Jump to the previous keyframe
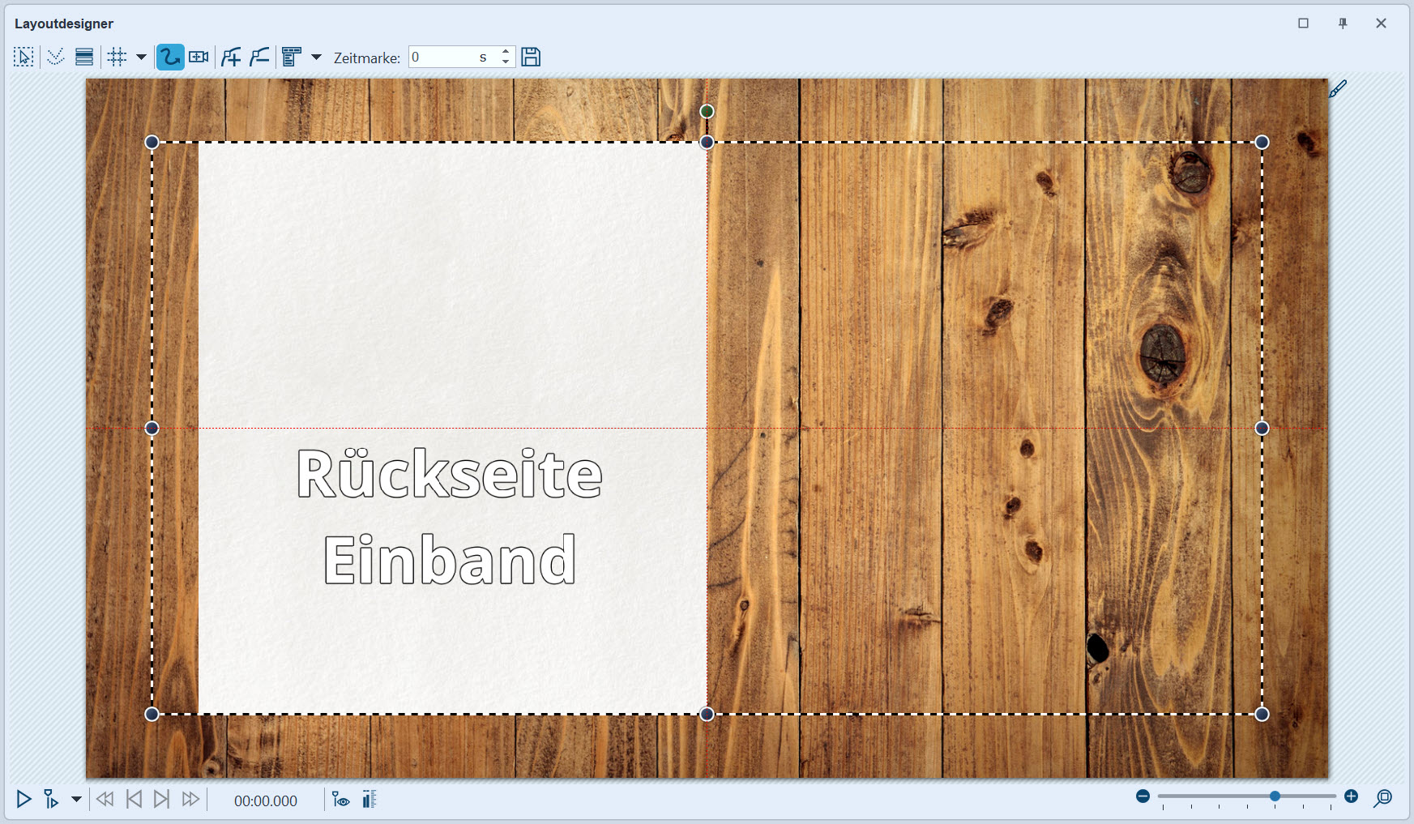The width and height of the screenshot is (1414, 824). [x=134, y=800]
